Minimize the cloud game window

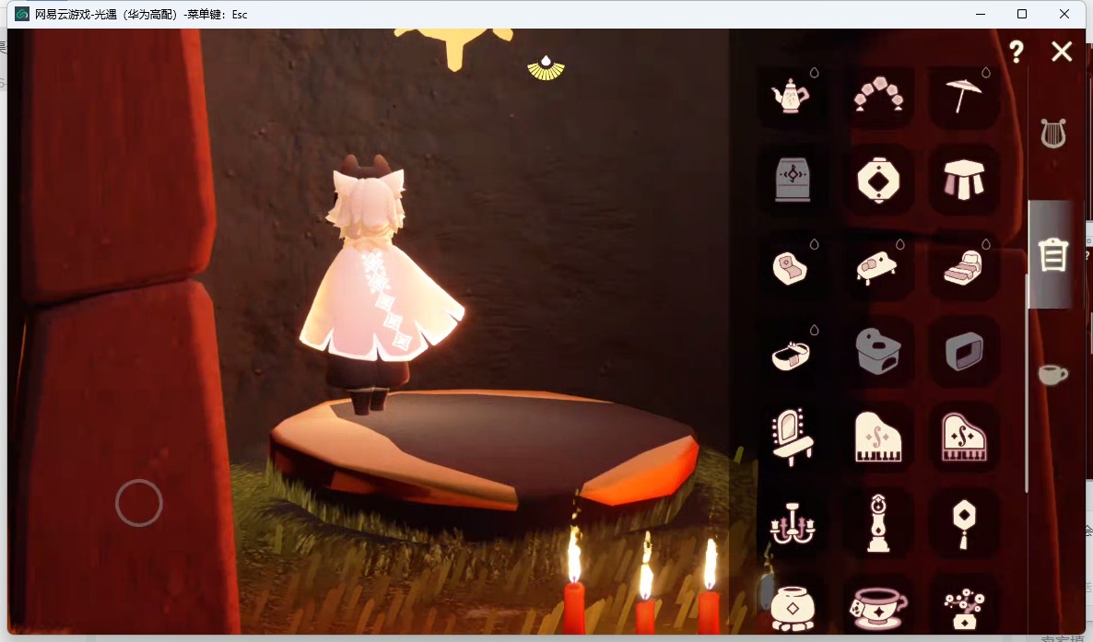(x=981, y=14)
